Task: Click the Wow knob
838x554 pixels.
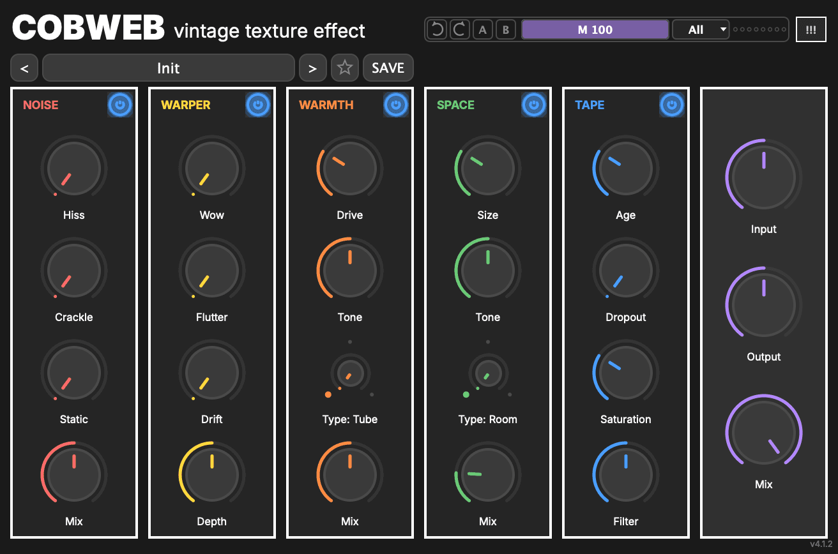Action: tap(212, 168)
